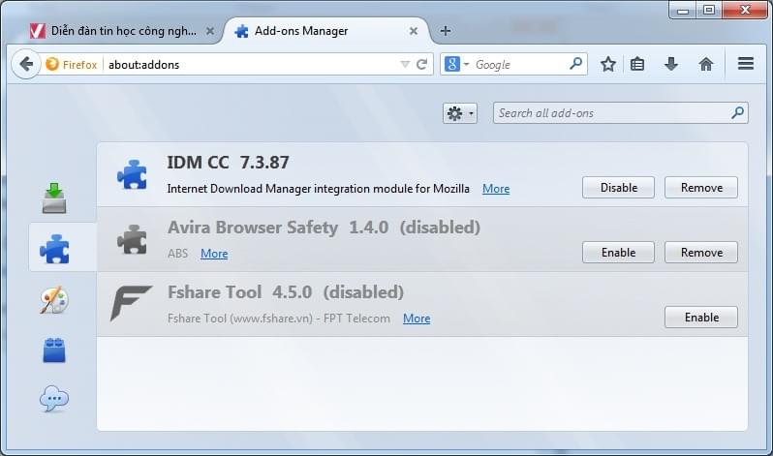Open the add-ons tools gear dropdown

pos(459,113)
